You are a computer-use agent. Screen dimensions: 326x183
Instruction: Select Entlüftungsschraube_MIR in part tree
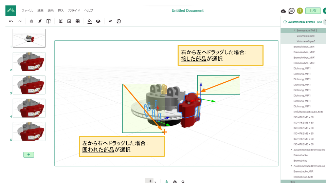(x=308, y=112)
